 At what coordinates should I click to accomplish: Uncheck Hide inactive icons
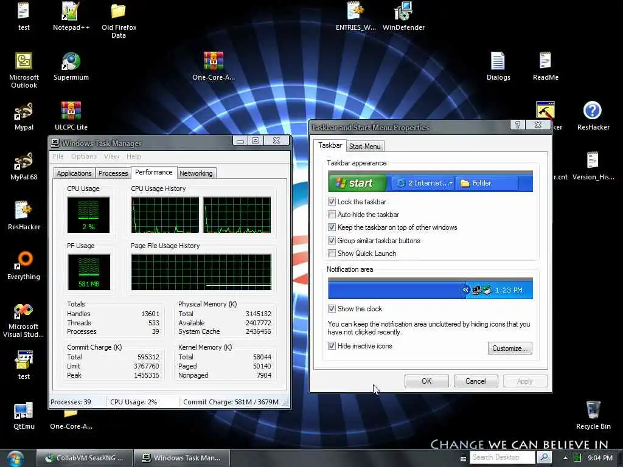tap(332, 345)
